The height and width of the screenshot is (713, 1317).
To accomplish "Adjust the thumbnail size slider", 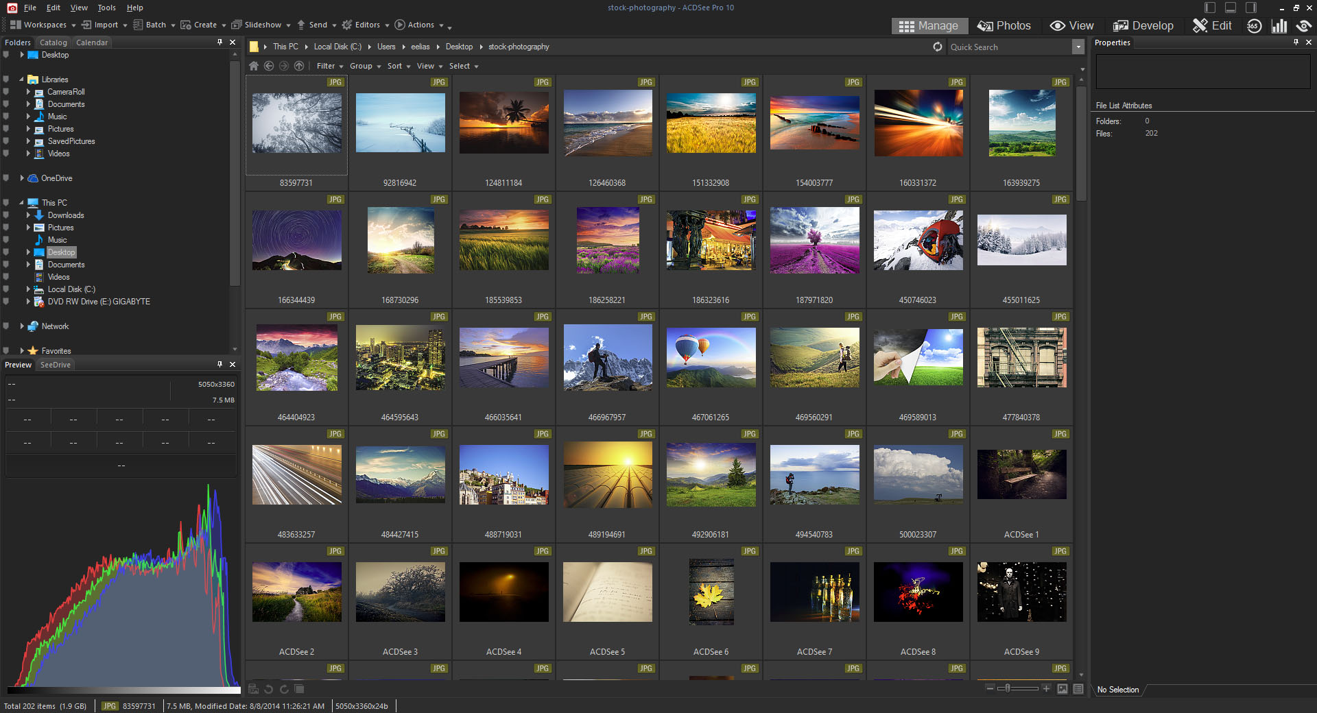I will [x=1008, y=688].
